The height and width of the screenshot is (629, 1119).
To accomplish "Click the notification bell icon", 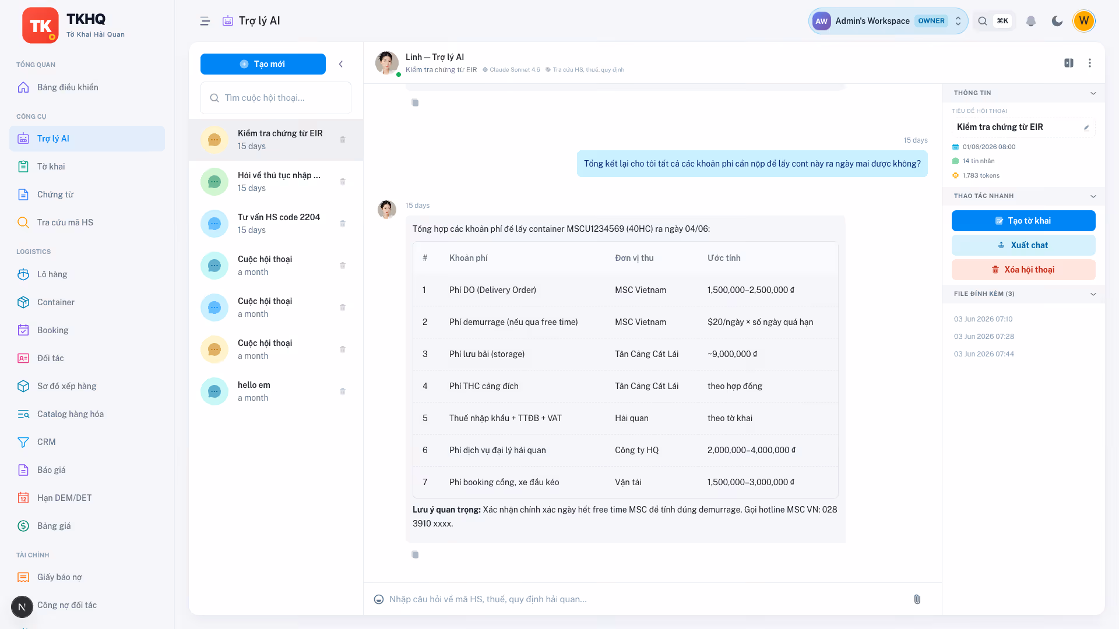I will click(1031, 21).
